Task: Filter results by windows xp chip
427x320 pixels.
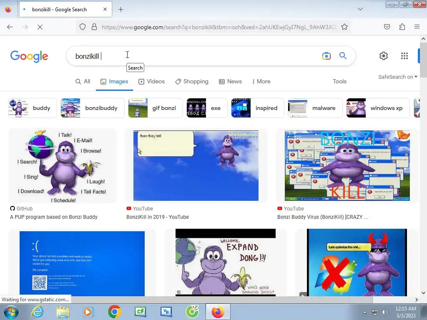Action: pos(378,108)
